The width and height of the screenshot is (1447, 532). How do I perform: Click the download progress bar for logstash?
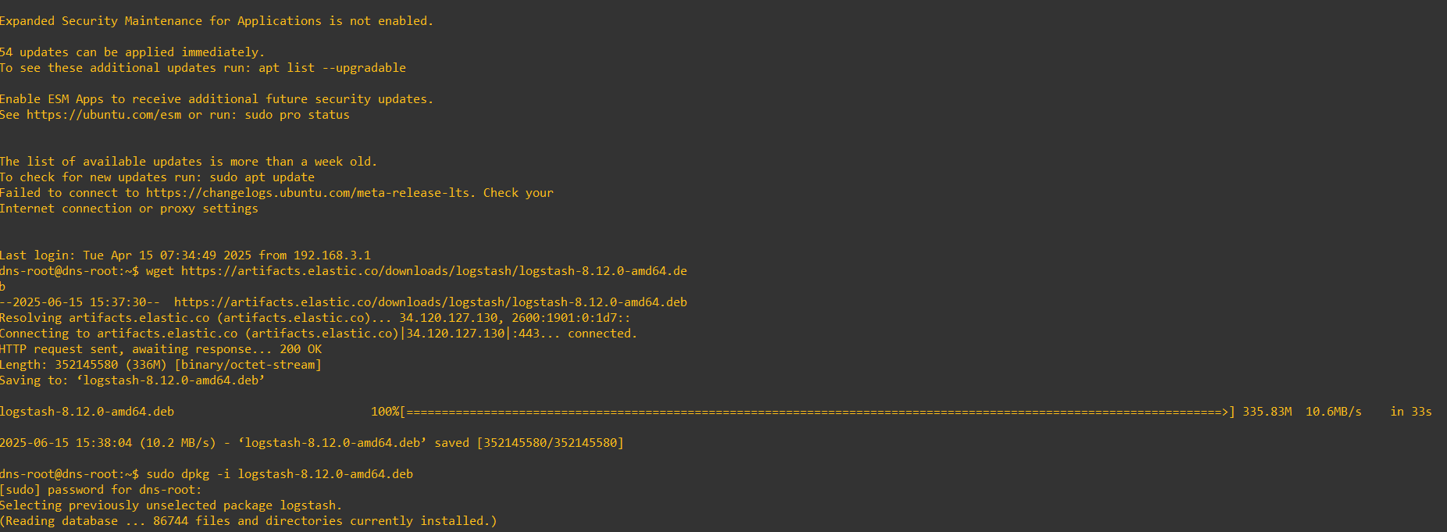(818, 412)
